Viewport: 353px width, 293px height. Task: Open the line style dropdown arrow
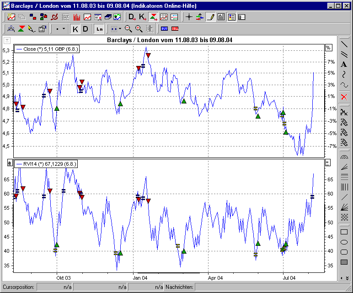[64, 29]
